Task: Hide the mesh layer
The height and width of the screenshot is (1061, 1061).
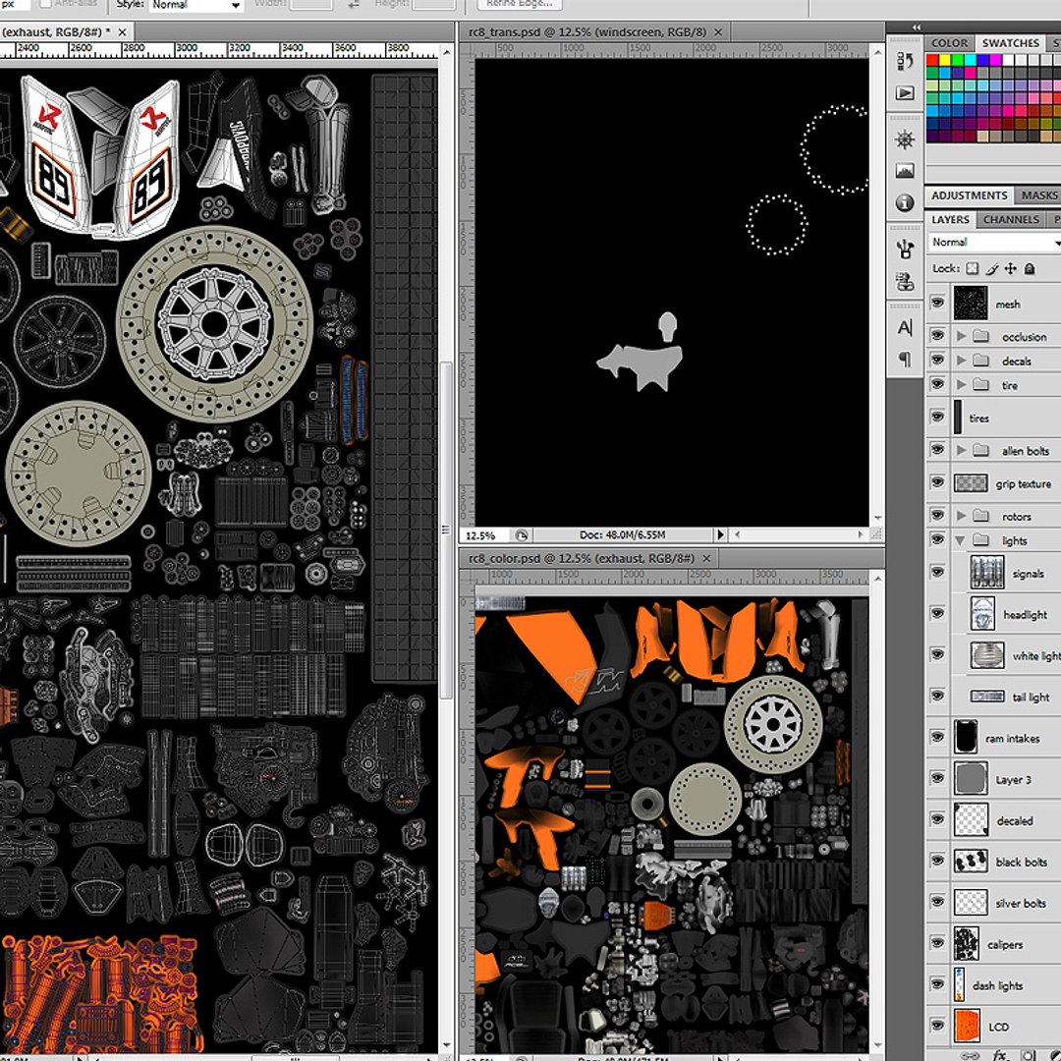Action: click(937, 303)
